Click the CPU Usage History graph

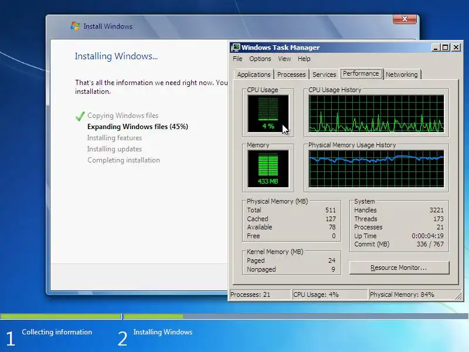coord(376,113)
